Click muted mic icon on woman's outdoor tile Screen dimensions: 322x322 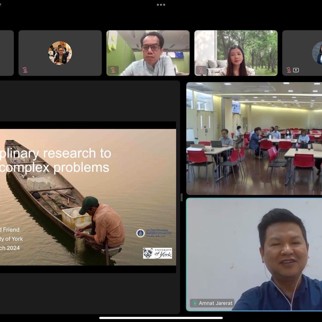click(x=201, y=70)
